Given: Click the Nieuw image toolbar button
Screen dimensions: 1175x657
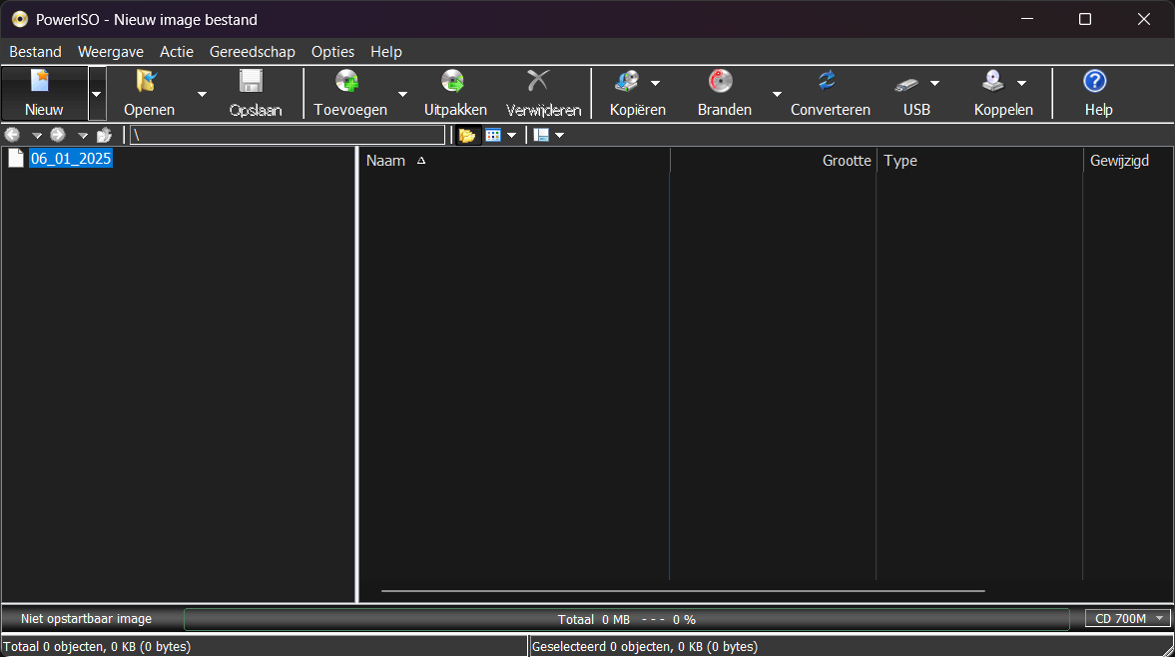Looking at the screenshot, I should [44, 93].
